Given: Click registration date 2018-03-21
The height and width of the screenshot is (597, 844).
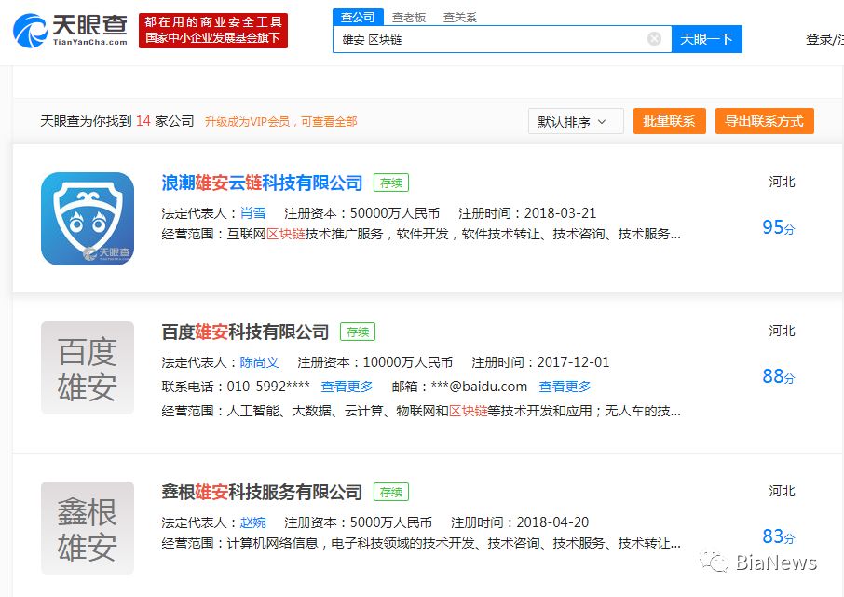Looking at the screenshot, I should pos(560,213).
